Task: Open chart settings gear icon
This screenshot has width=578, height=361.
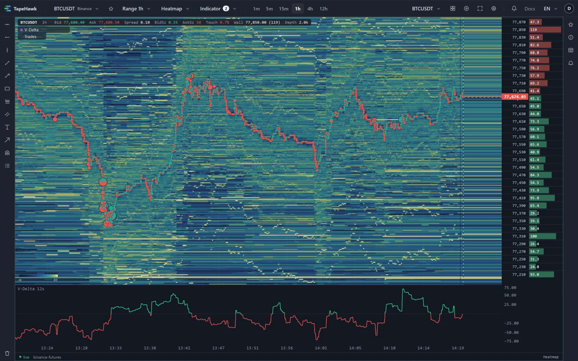Action: pyautogui.click(x=494, y=9)
